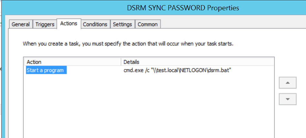Open the Settings tab
Screen dimensions: 306x138
click(122, 24)
